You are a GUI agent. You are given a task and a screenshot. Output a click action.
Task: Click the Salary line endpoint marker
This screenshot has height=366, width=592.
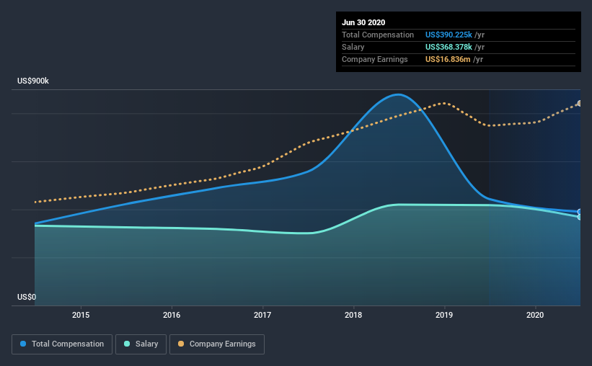580,217
